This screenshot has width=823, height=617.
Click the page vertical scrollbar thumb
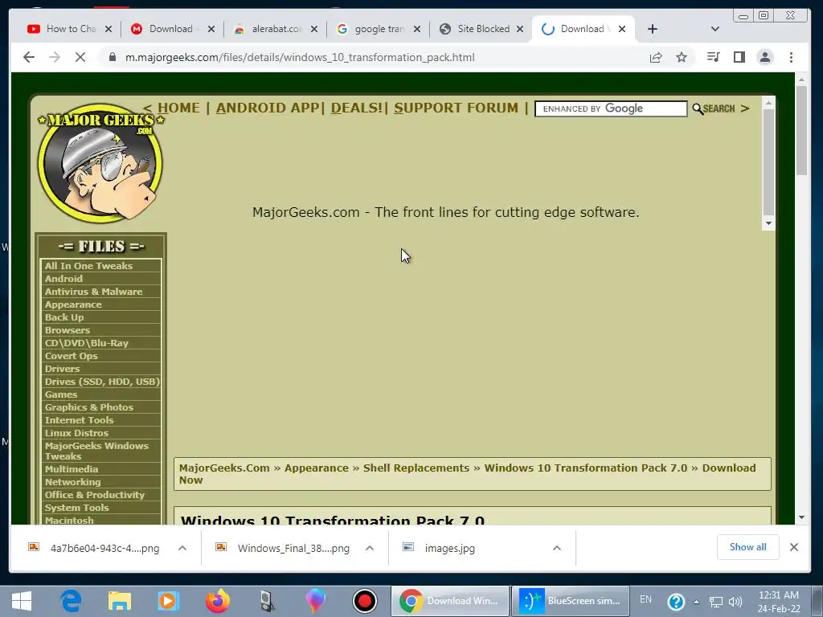[801, 130]
